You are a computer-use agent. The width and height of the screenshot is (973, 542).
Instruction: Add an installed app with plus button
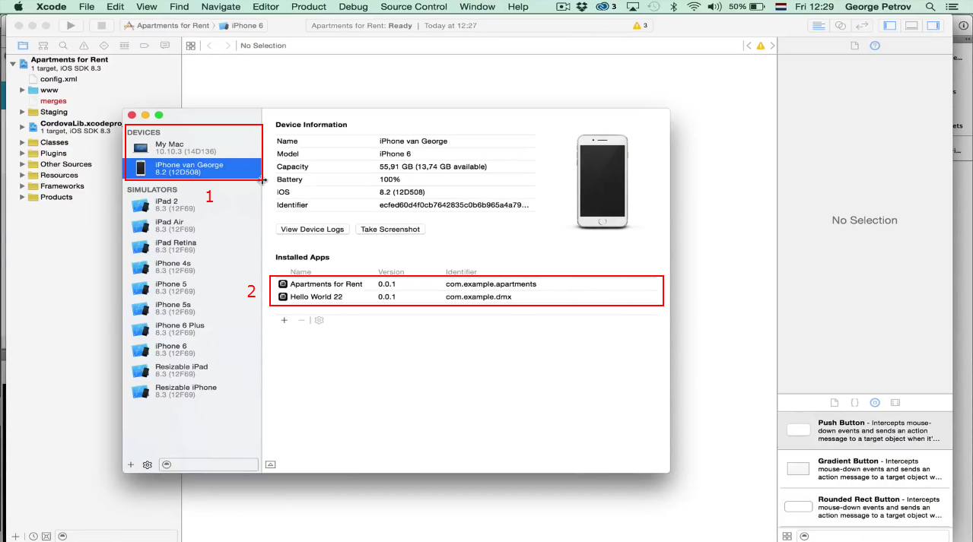285,320
